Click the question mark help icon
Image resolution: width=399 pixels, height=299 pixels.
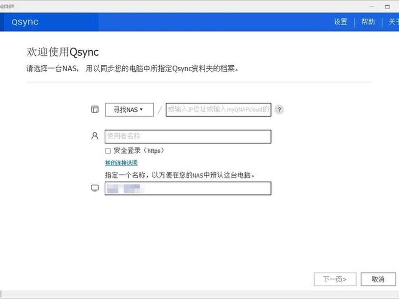(279, 110)
